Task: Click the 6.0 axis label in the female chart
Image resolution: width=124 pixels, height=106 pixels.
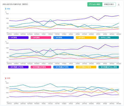Action: tap(7, 97)
